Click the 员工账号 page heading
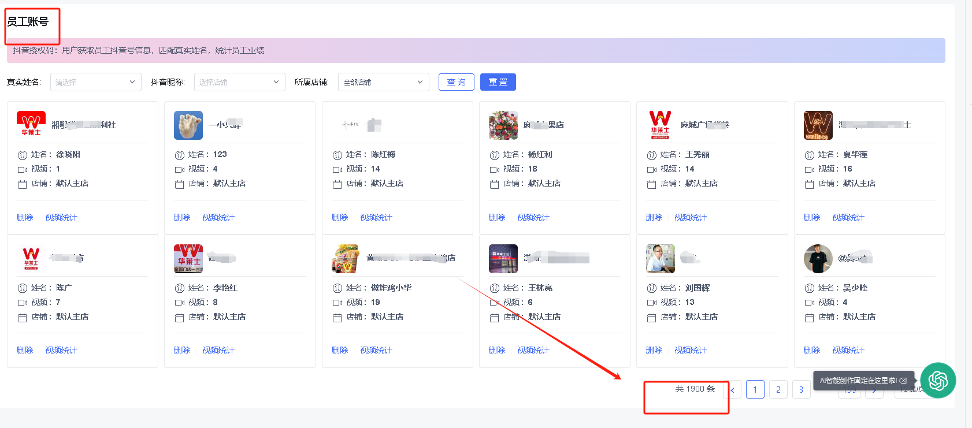This screenshot has width=972, height=428. tap(28, 22)
